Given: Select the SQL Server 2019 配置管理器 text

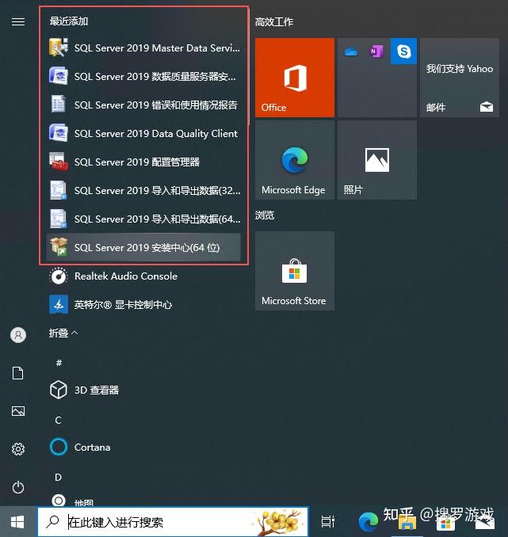Looking at the screenshot, I should coord(137,162).
